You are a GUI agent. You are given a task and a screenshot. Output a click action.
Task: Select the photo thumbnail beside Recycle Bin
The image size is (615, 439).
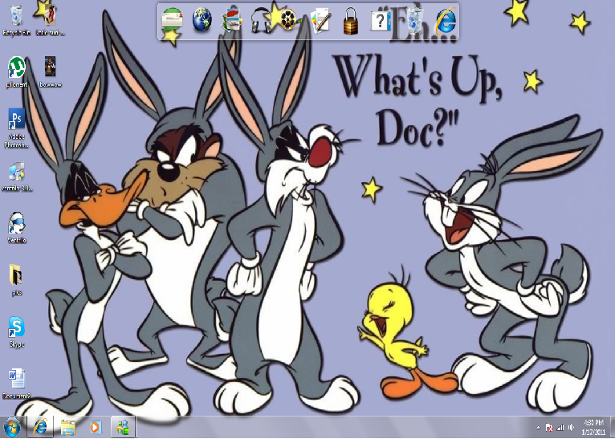point(51,20)
